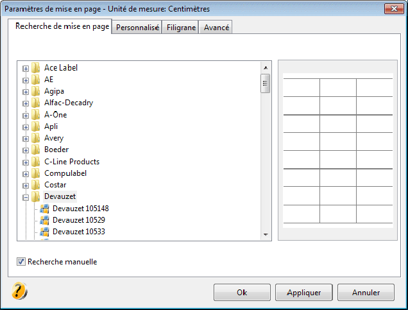The image size is (408, 310).
Task: Expand the Boeder tree node
Action: click(26, 150)
